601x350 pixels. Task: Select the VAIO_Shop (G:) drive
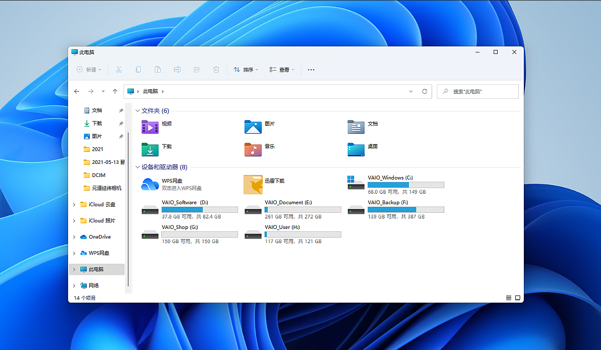pos(190,234)
